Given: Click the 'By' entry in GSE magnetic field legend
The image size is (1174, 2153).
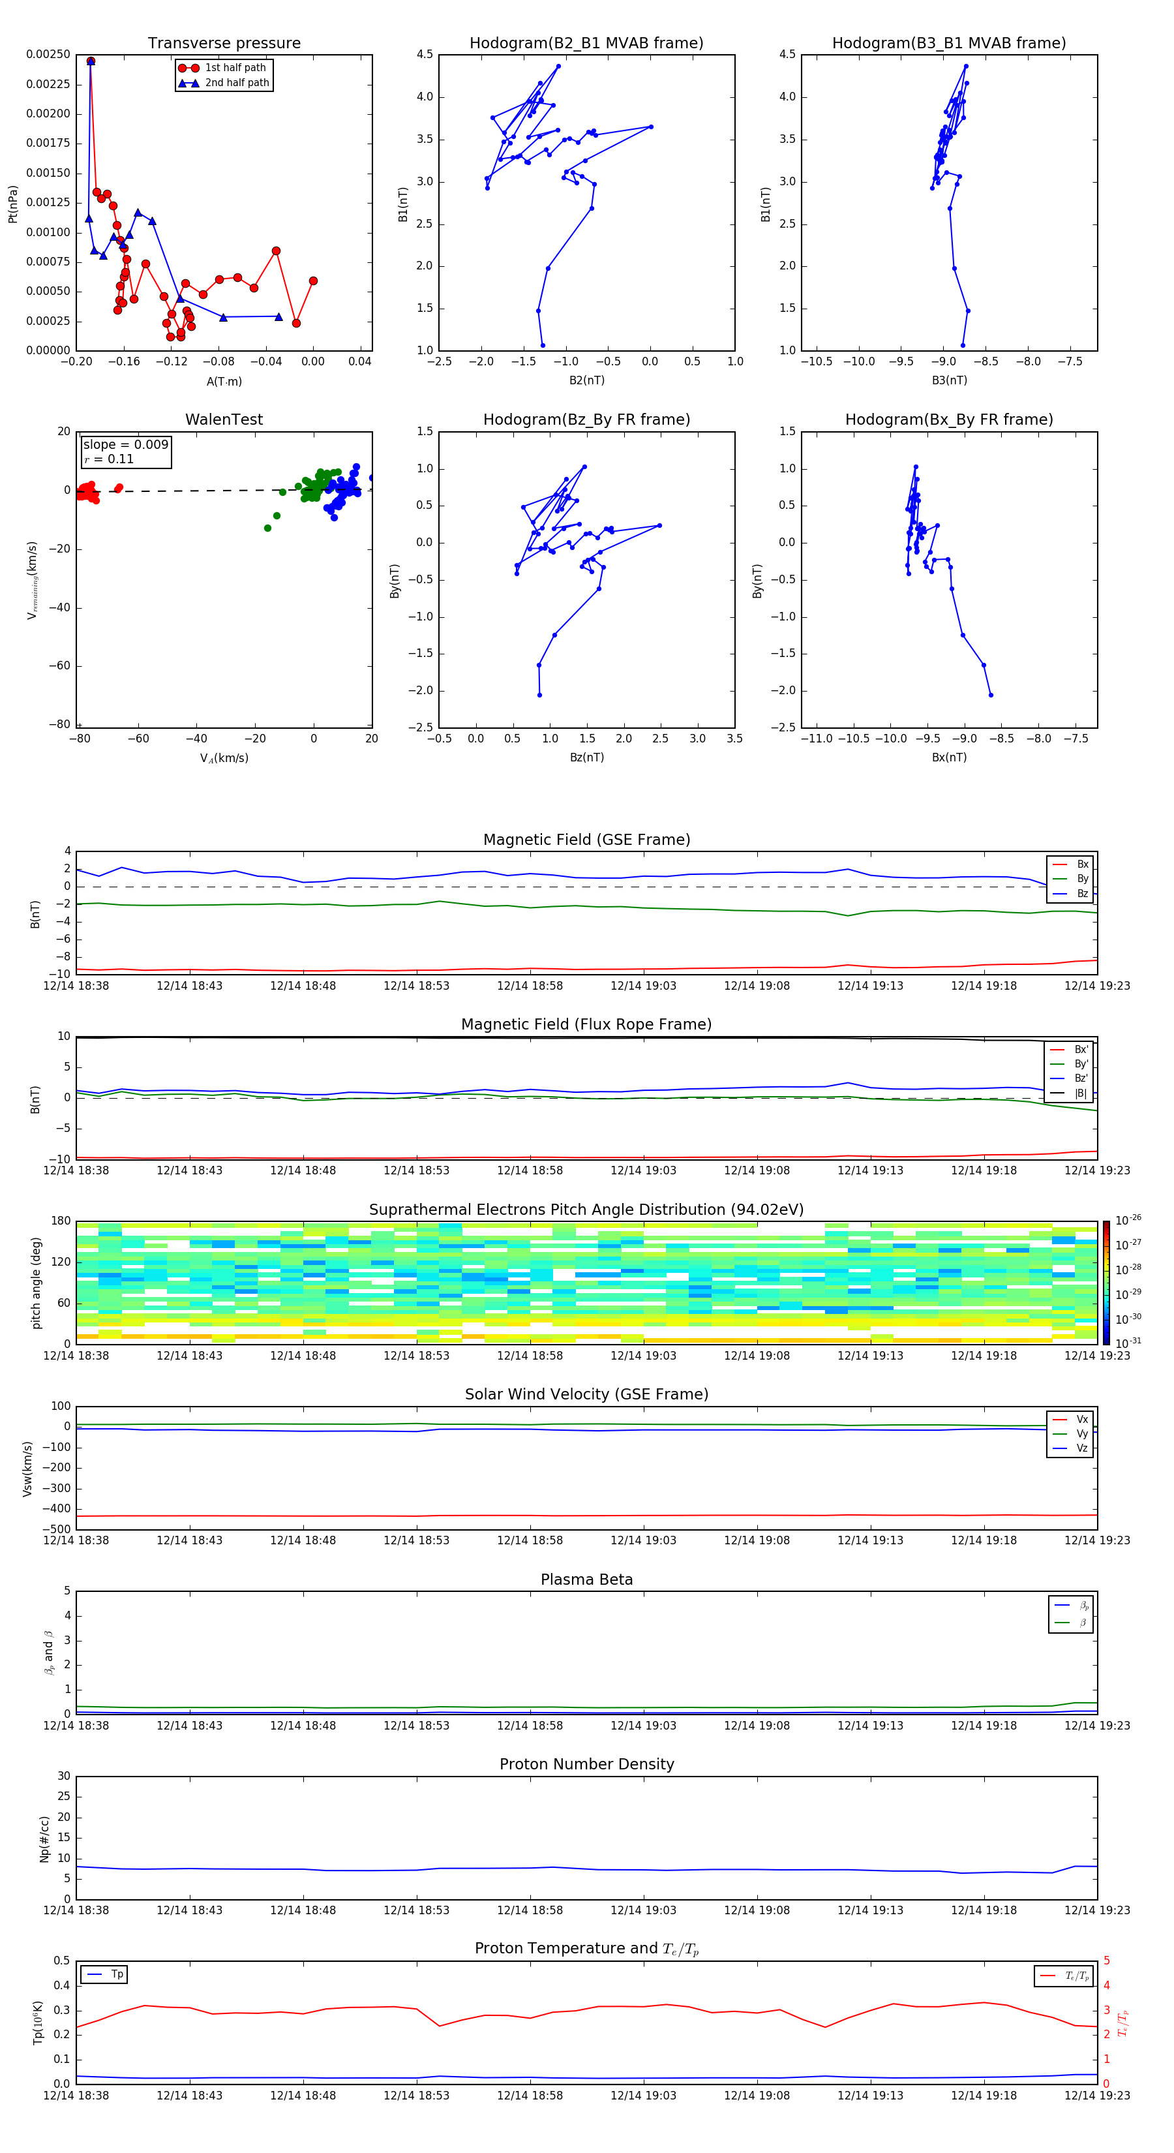Looking at the screenshot, I should coord(1071,878).
